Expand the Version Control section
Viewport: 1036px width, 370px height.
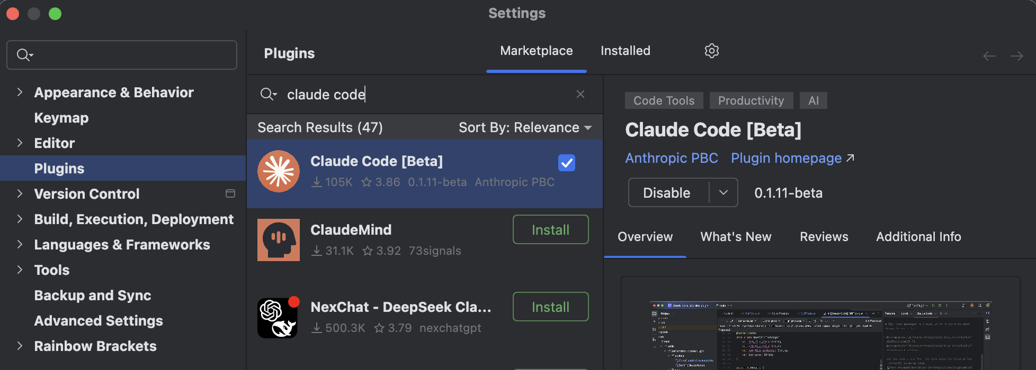coord(20,193)
